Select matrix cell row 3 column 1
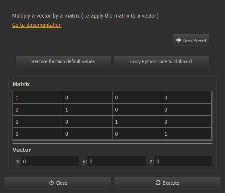The height and width of the screenshot is (193, 225). coord(38,122)
